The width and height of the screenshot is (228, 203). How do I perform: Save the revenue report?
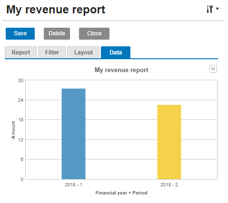tap(20, 33)
